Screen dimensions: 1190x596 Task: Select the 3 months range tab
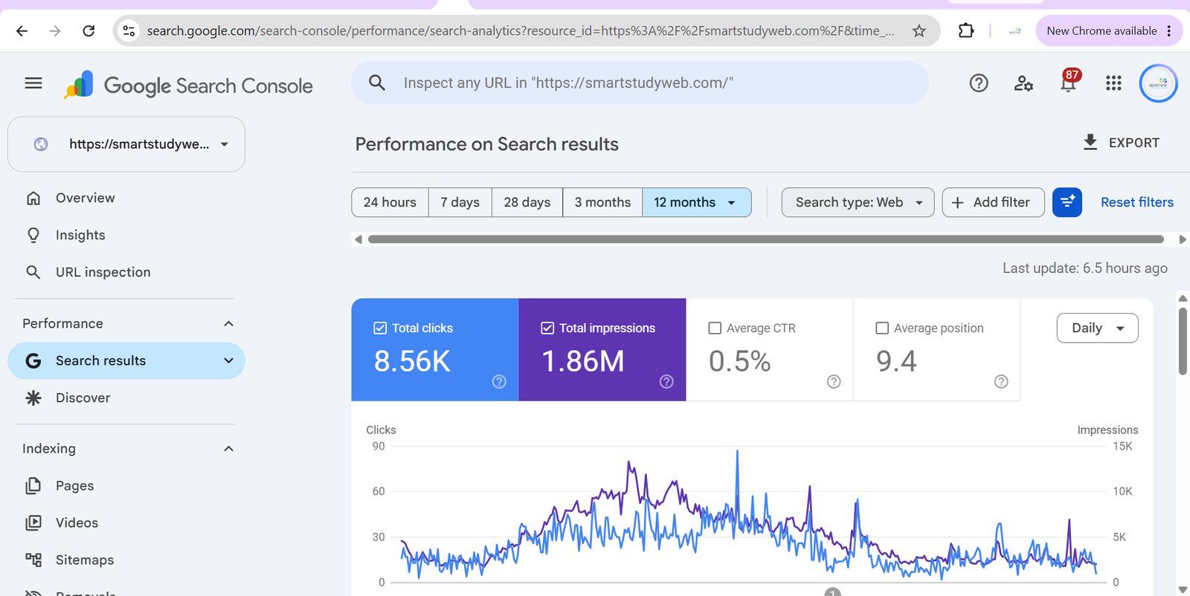pos(602,202)
